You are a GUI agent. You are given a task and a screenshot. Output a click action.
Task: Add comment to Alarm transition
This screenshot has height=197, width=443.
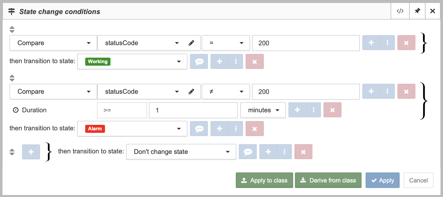199,129
